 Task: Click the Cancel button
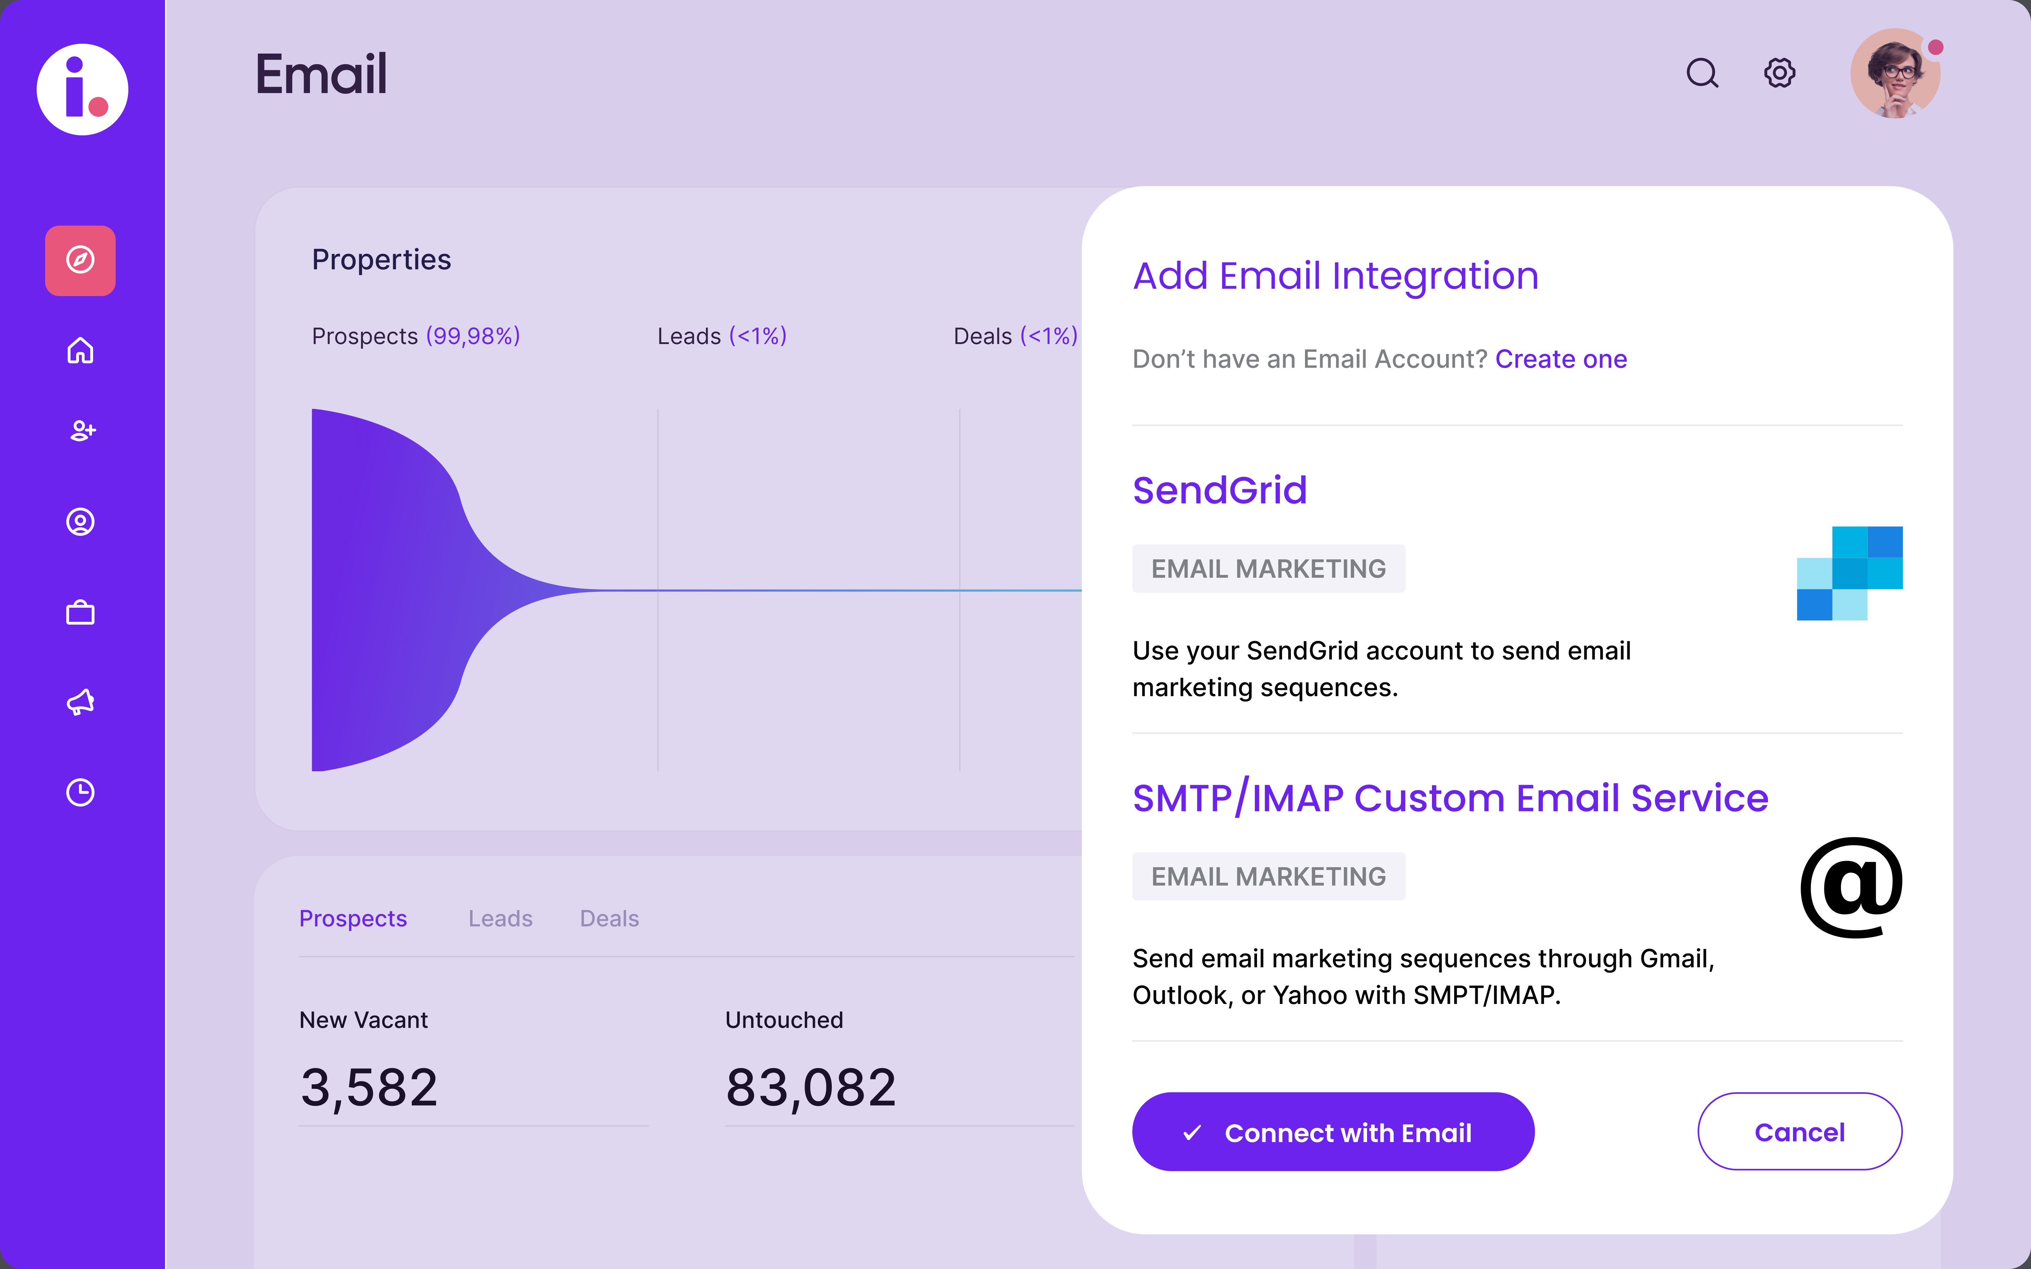click(x=1799, y=1132)
